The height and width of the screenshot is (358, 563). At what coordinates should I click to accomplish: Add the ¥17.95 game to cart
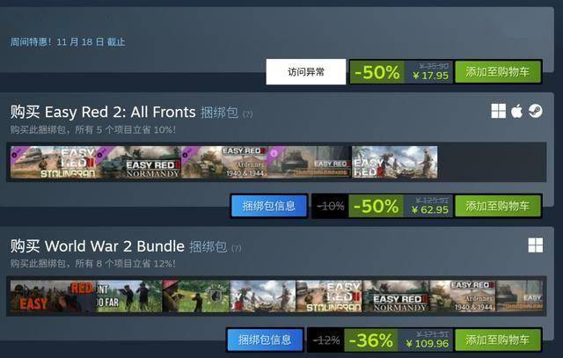(x=498, y=72)
